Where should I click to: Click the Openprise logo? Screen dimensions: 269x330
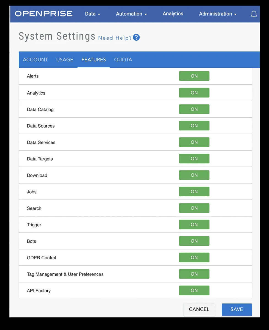coord(44,13)
